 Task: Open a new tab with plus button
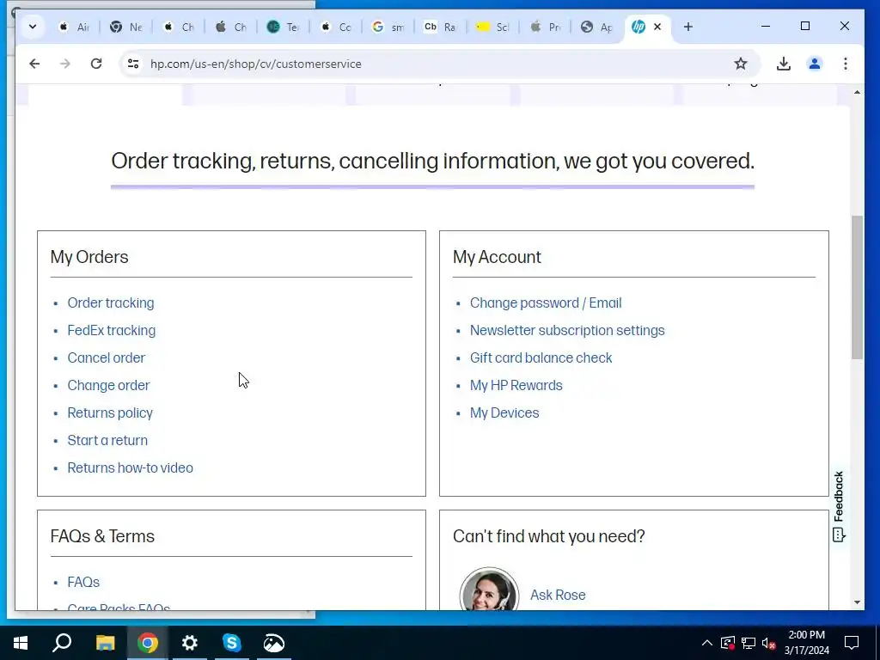688,27
